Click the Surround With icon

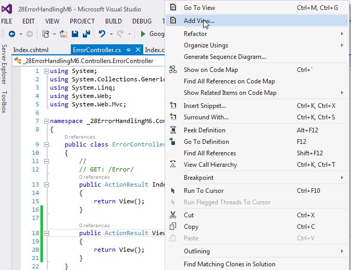(x=173, y=117)
